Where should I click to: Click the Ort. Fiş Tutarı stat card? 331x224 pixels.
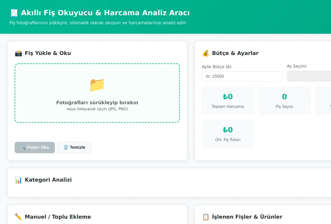tap(228, 134)
